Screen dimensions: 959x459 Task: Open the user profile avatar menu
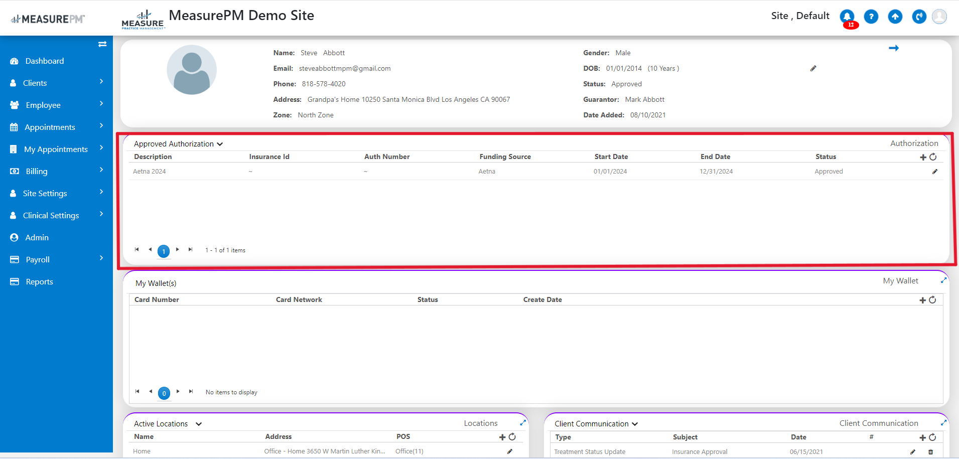(939, 17)
